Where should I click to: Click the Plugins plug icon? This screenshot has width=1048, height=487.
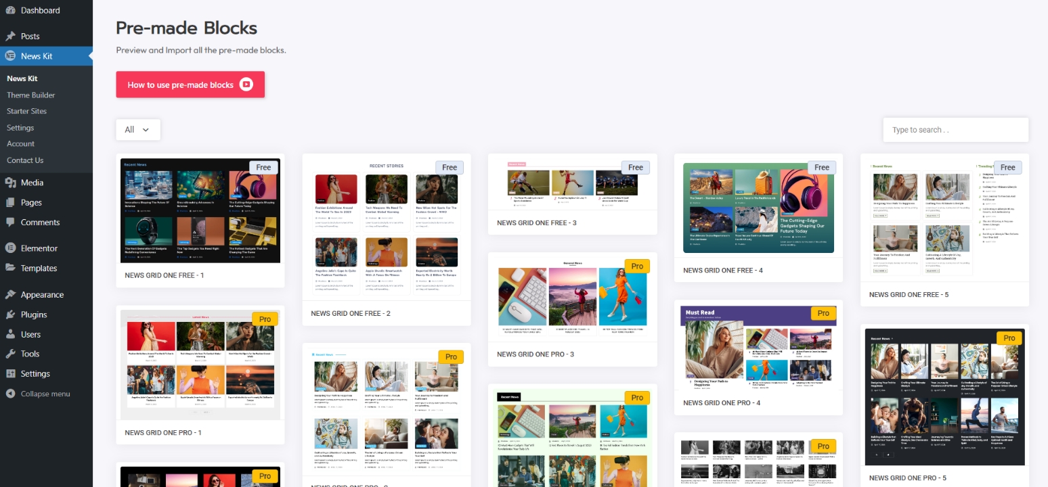11,315
